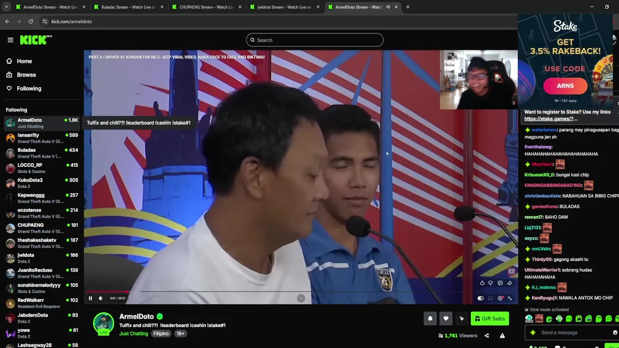Switch to Buladas Stream browser tab
This screenshot has width=619, height=348.
129,7
